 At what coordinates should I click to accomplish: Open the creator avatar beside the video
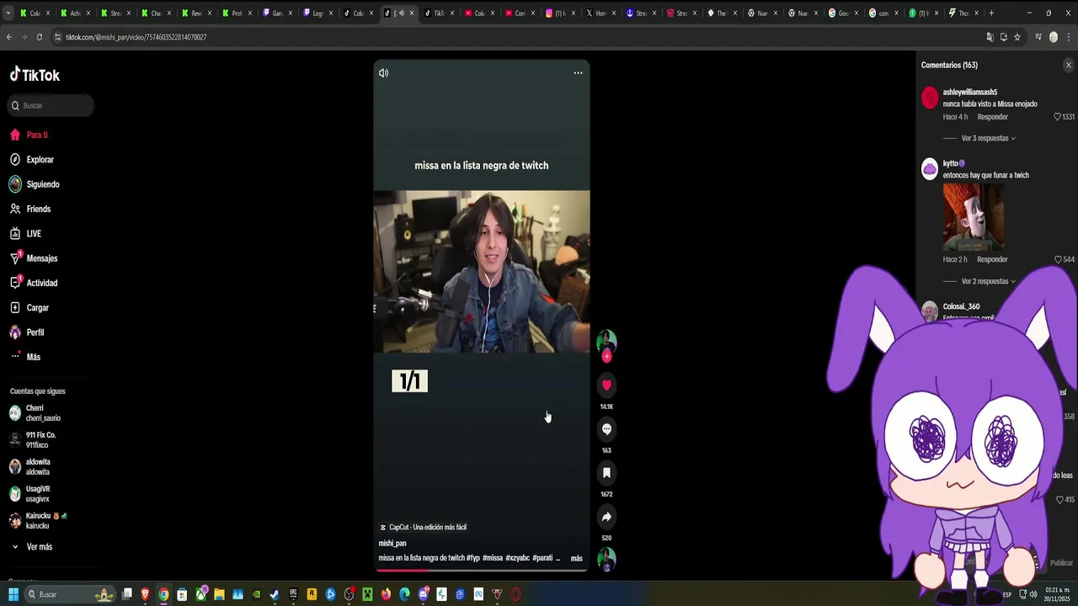606,341
